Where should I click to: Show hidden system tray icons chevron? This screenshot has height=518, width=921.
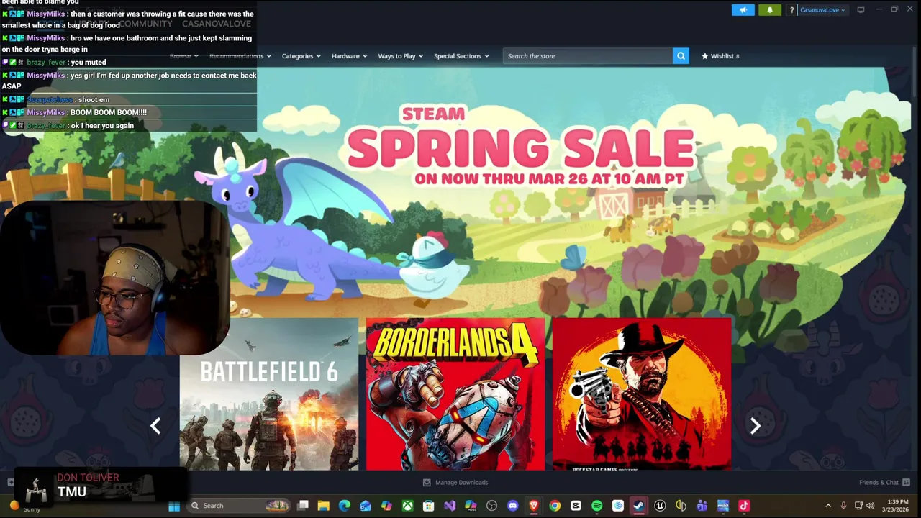click(827, 506)
